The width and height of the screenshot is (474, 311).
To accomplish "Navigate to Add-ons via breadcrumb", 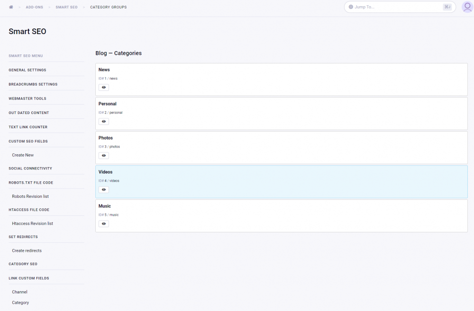I will coord(34,7).
